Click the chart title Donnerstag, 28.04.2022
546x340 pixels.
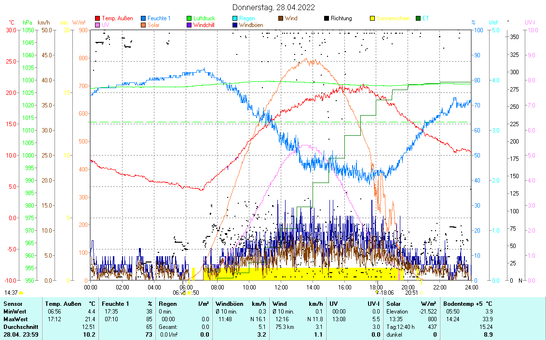273,7
